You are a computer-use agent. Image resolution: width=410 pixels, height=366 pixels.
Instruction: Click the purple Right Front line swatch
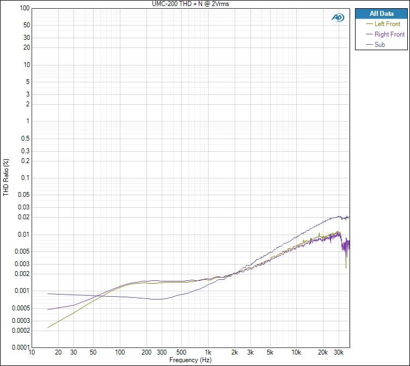(369, 34)
